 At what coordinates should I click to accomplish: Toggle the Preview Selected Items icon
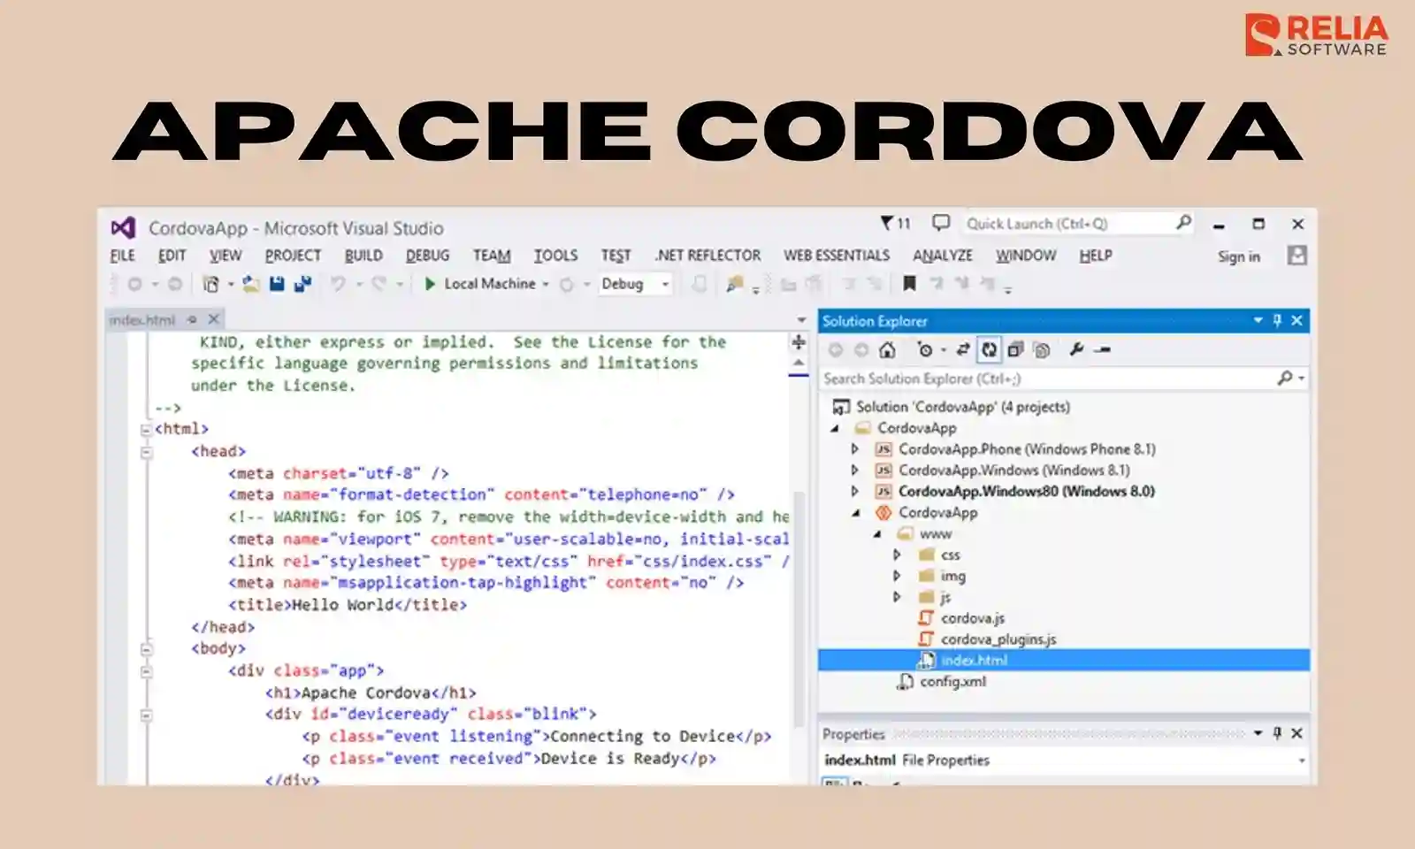pyautogui.click(x=1102, y=350)
